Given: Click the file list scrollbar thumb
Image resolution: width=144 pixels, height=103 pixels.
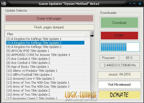Looking at the screenshot, I should tap(92, 36).
